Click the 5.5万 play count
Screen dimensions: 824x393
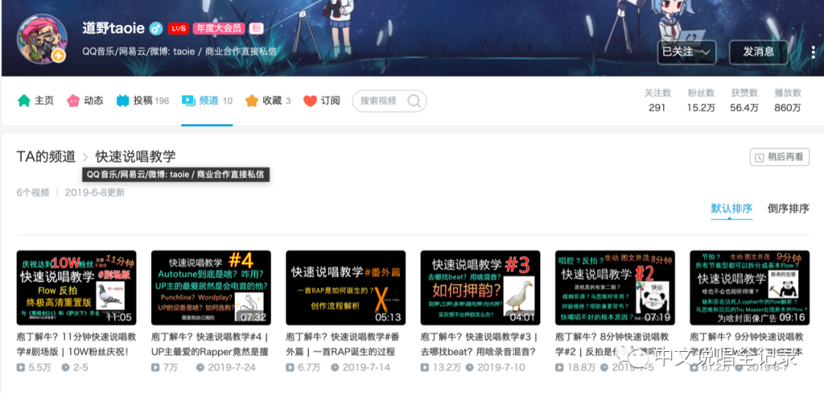point(34,367)
